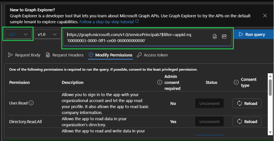Screen dimensions: 274x141
Task: Click the Modify Permissions shield icon
Action: 91,55
